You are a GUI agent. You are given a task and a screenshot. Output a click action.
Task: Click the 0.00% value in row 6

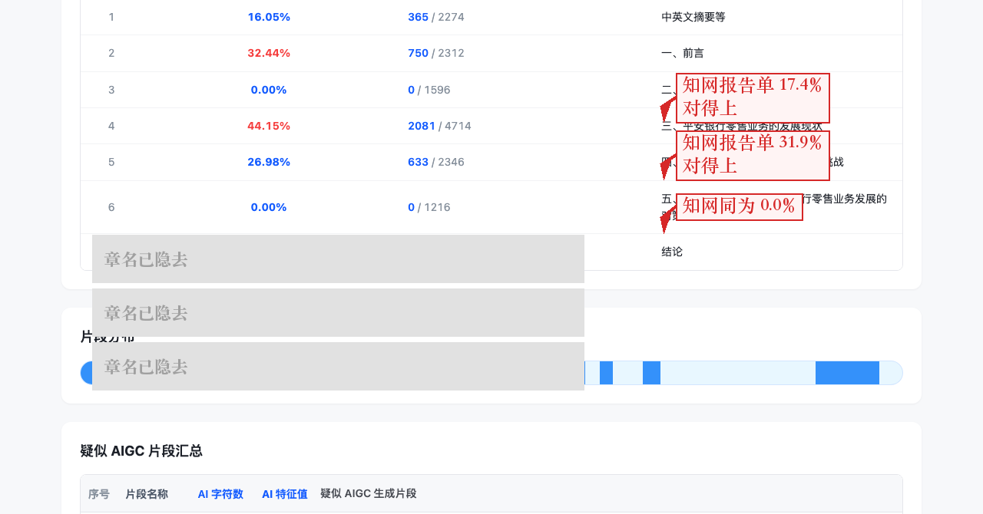(x=269, y=207)
